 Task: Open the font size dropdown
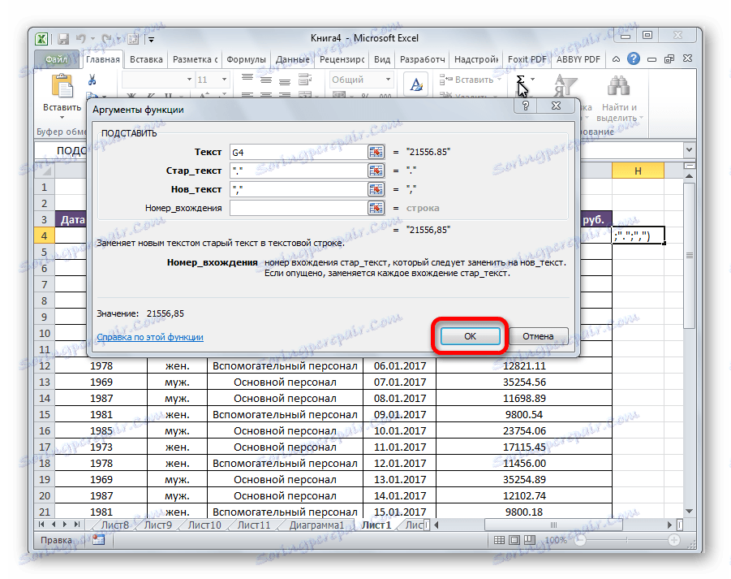(224, 80)
